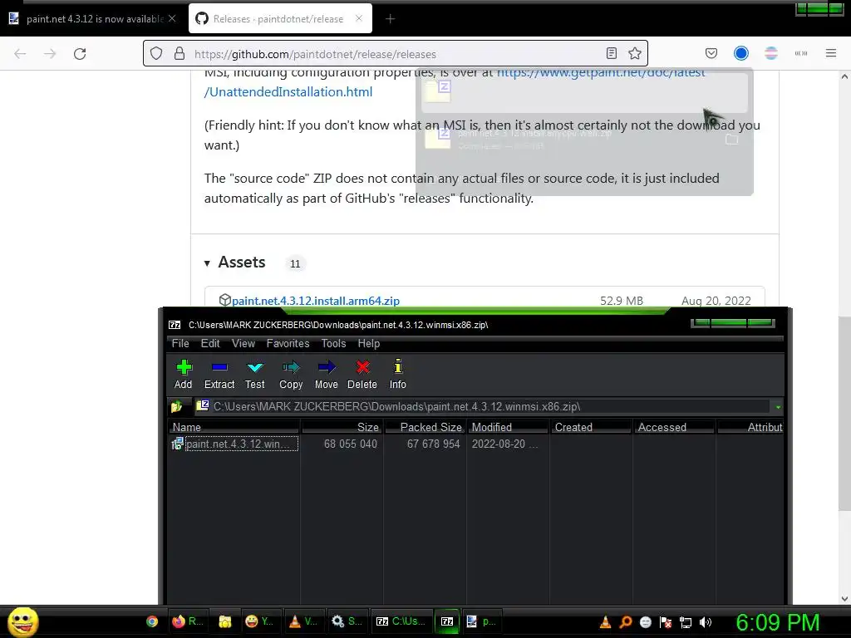Viewport: 851px width, 638px height.
Task: Switch to VLC taskbar button
Action: [x=303, y=621]
